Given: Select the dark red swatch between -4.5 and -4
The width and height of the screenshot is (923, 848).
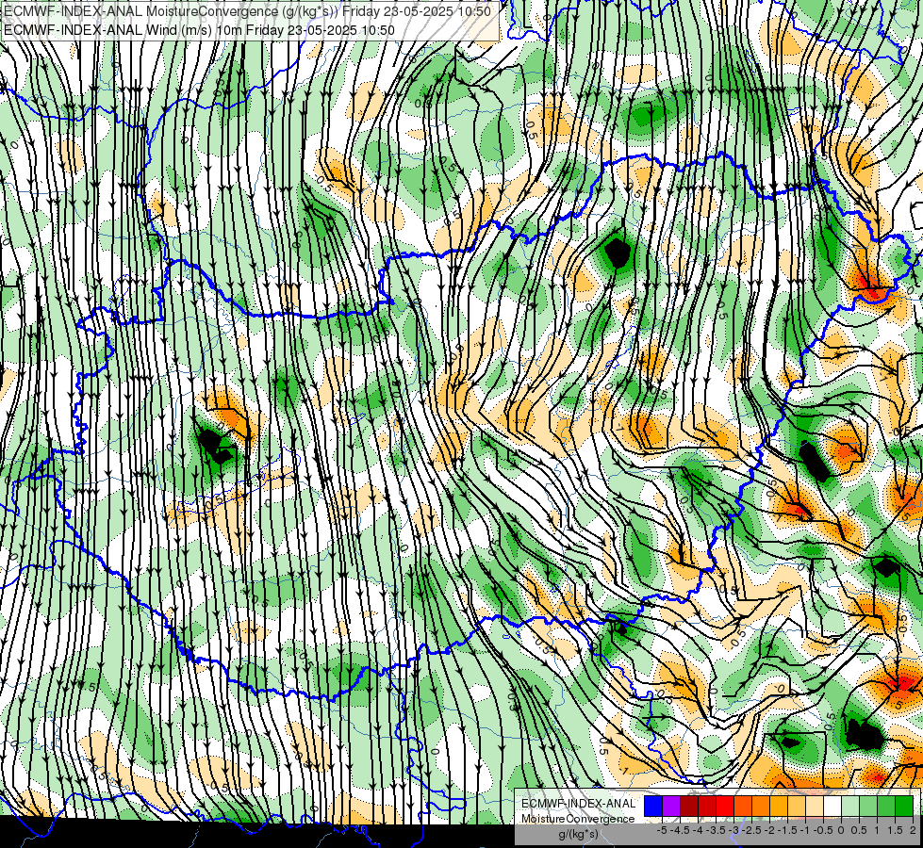Looking at the screenshot, I should pyautogui.click(x=689, y=806).
